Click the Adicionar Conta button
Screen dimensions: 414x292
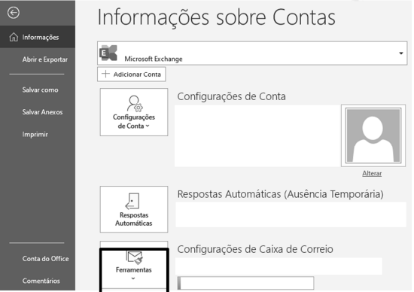pos(132,75)
